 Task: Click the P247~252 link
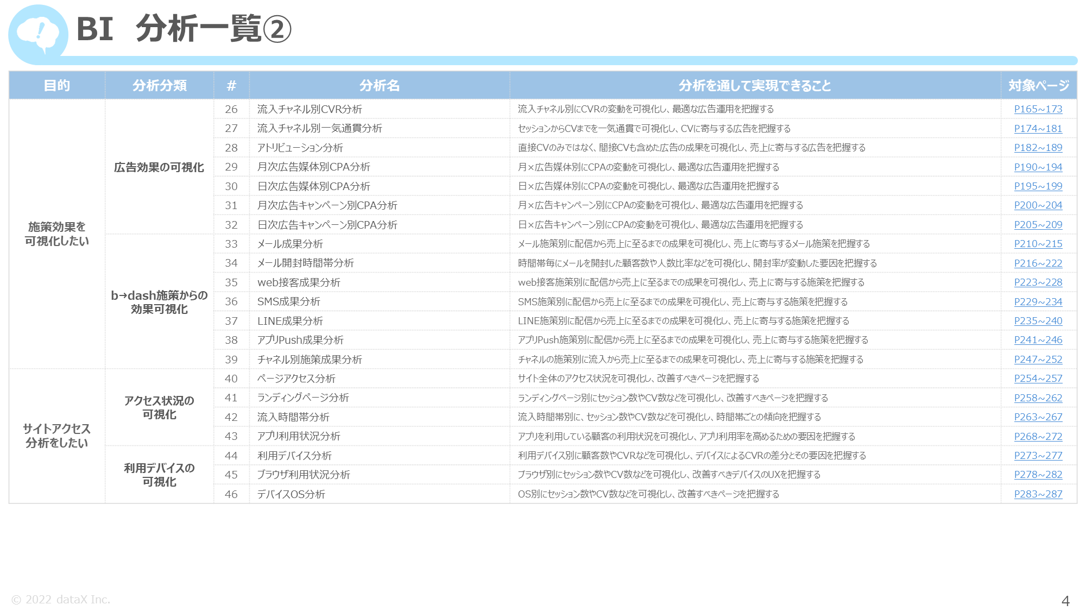click(1038, 360)
